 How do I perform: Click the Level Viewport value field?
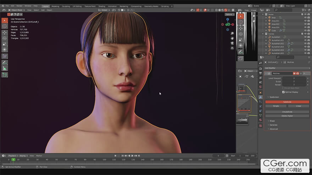pyautogui.click(x=294, y=78)
